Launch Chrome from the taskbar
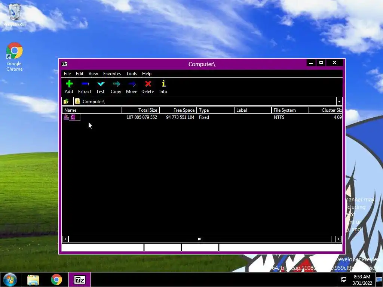The height and width of the screenshot is (287, 383). (x=56, y=280)
